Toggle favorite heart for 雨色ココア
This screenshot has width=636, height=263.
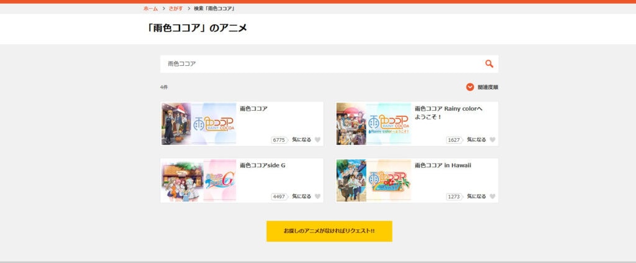(x=317, y=140)
